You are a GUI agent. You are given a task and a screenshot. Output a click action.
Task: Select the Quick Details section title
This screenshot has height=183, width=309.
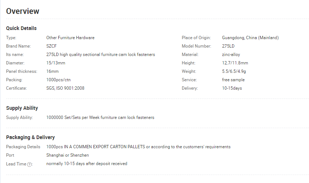coord(21,28)
